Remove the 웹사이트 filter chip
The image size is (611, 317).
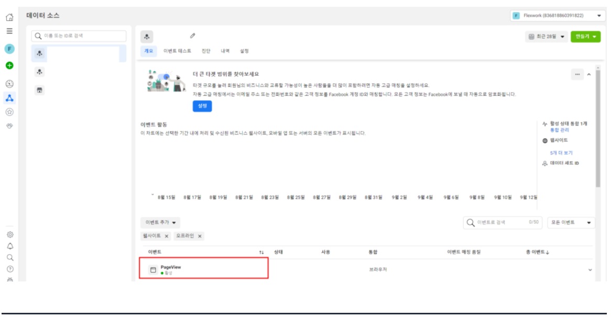(x=167, y=236)
